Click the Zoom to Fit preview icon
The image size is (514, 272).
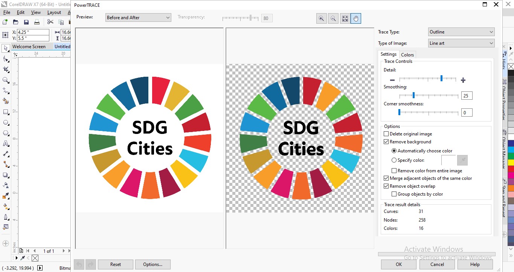point(345,18)
